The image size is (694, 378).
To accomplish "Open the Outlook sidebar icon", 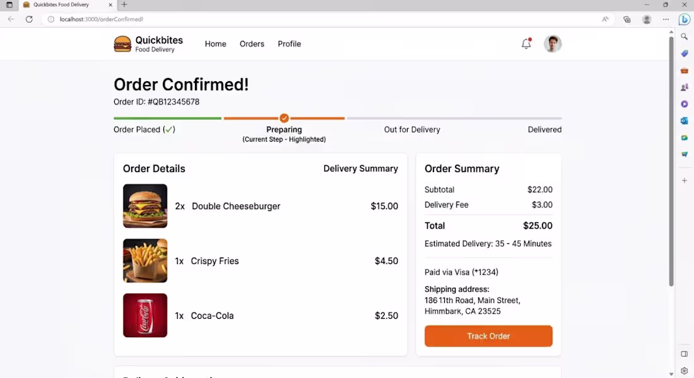I will (x=685, y=121).
